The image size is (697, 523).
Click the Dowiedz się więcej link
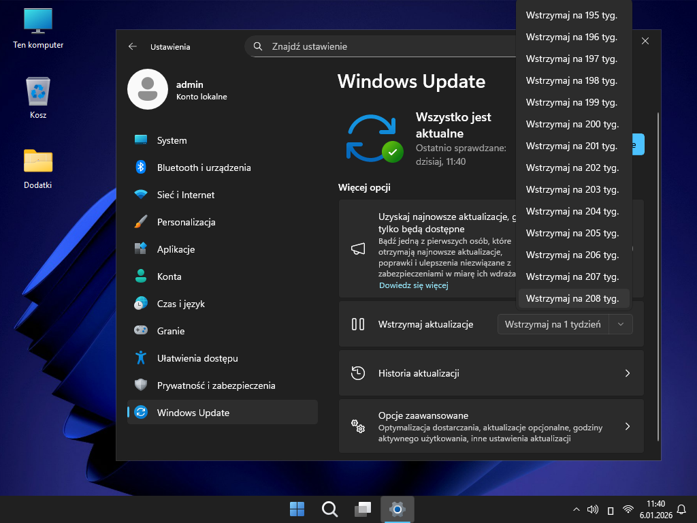point(413,285)
